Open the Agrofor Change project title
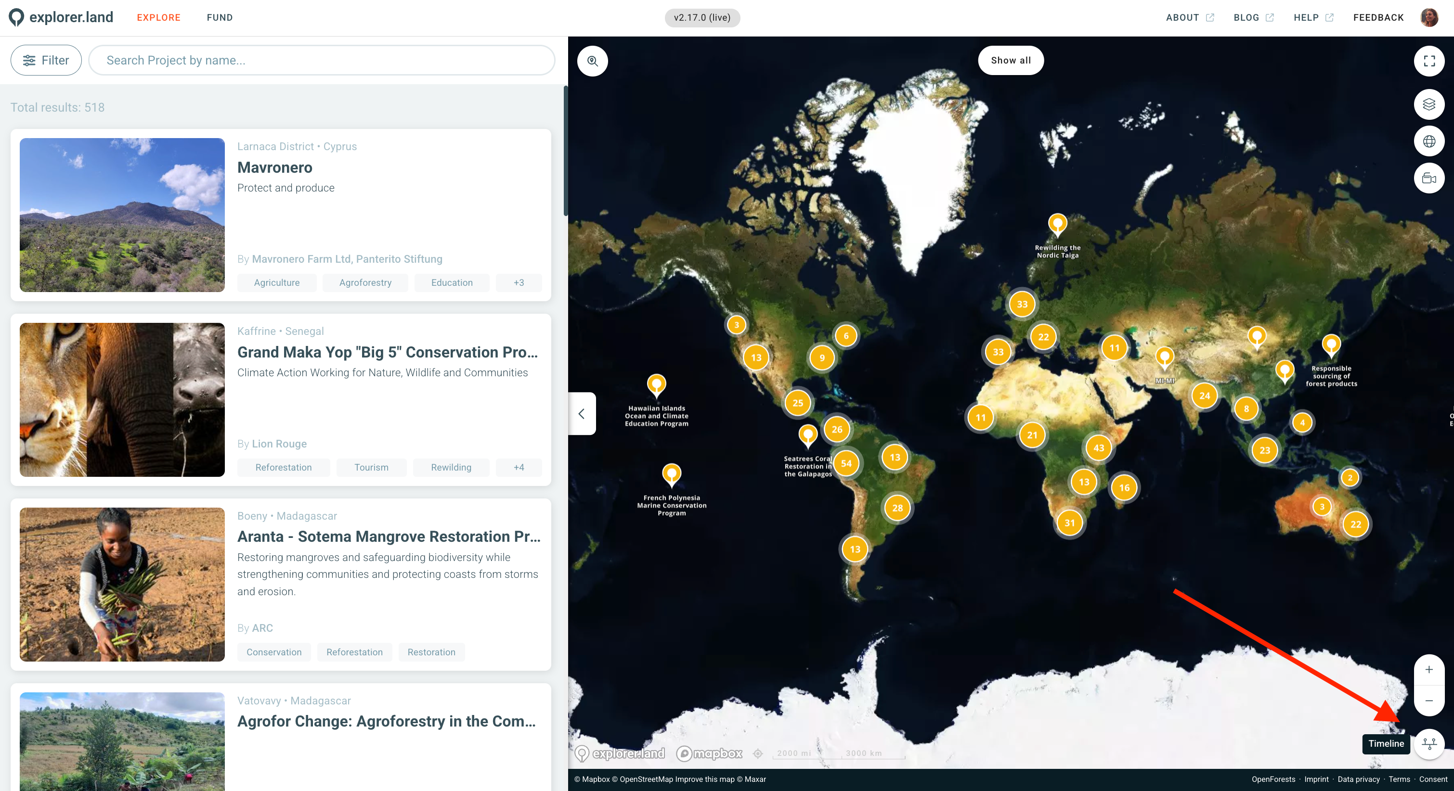 coord(387,722)
